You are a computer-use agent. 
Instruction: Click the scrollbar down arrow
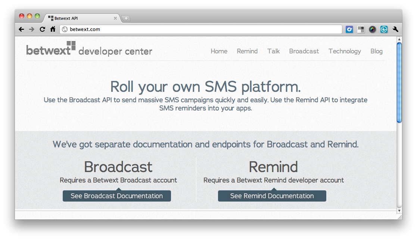click(399, 211)
